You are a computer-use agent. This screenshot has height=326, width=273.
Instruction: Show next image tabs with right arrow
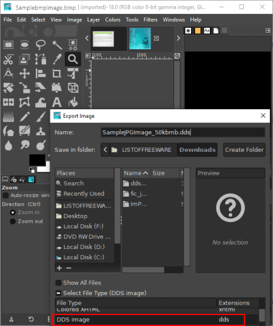pyautogui.click(x=178, y=38)
